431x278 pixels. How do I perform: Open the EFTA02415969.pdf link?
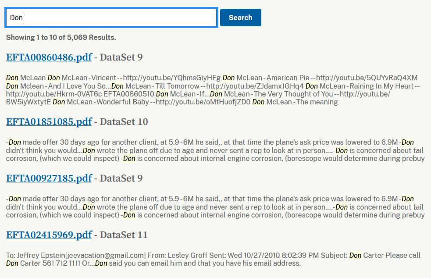(x=49, y=235)
